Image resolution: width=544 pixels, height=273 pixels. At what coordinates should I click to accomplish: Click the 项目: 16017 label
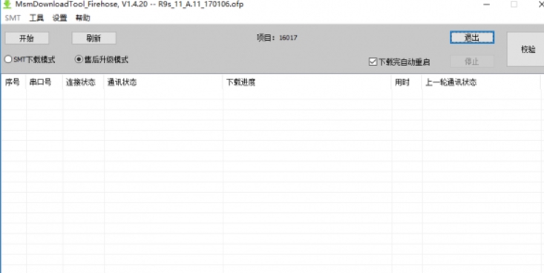point(277,38)
